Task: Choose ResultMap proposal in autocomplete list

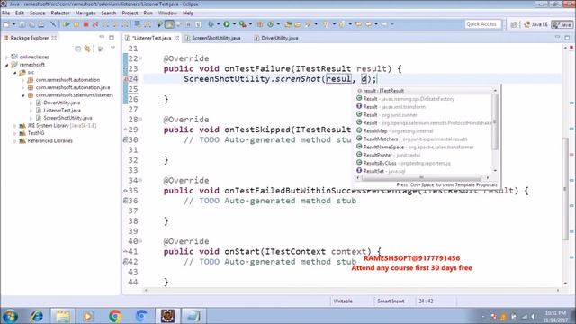Action: tap(424, 131)
